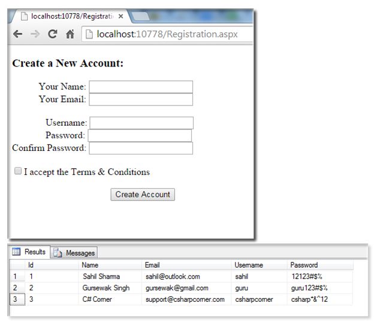Click the browser forward arrow
The image size is (374, 321).
(x=35, y=34)
